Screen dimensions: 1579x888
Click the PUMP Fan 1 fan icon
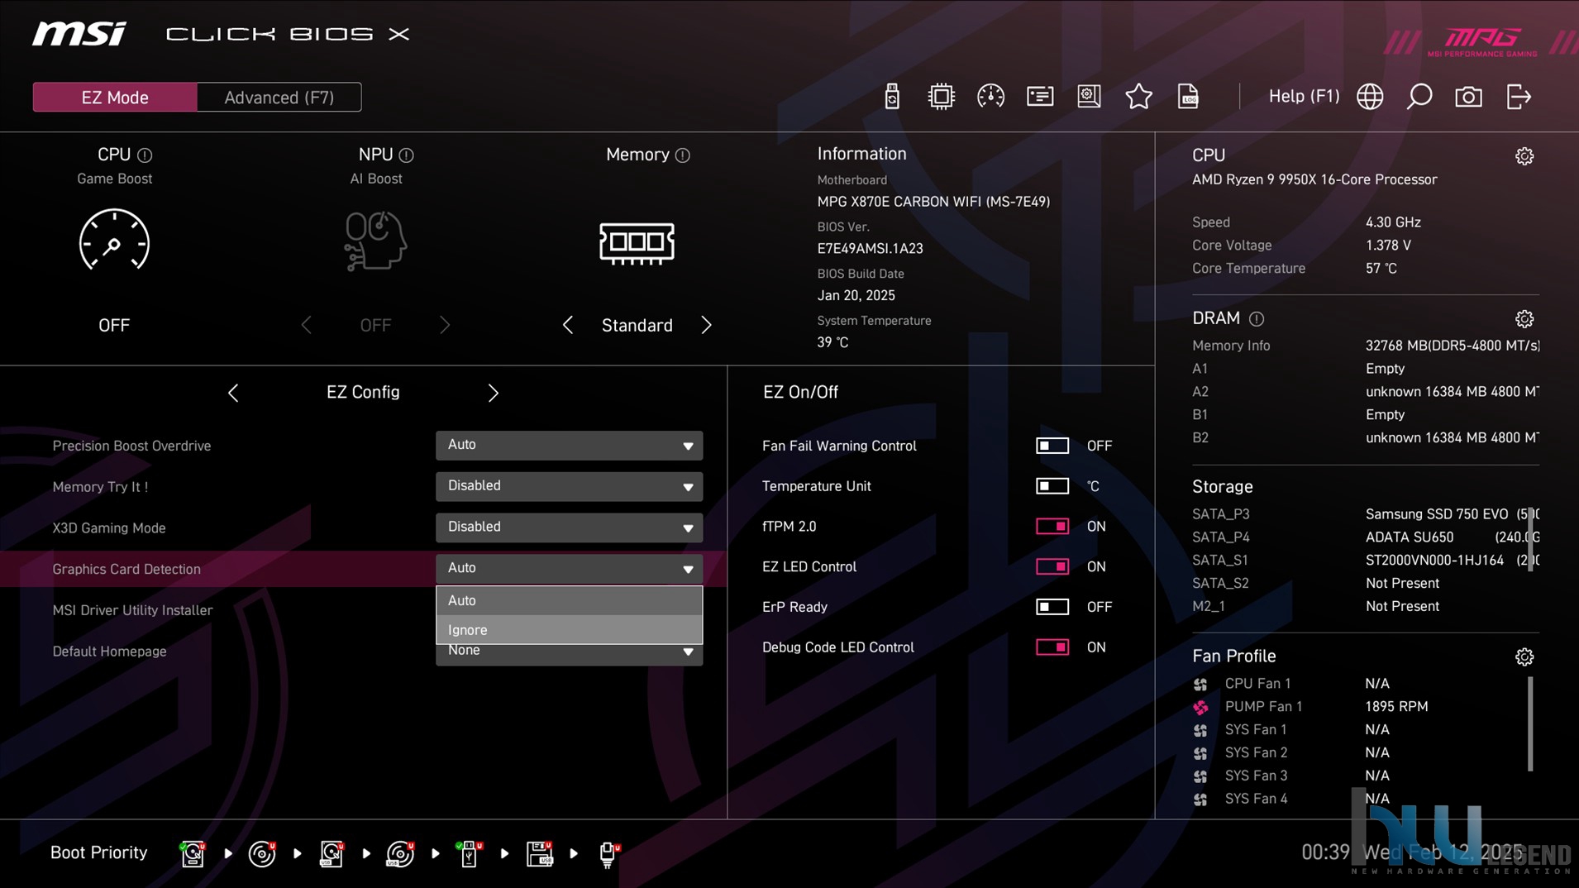[1200, 707]
